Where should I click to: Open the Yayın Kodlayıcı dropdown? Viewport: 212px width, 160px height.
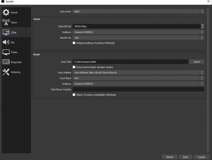point(138,32)
